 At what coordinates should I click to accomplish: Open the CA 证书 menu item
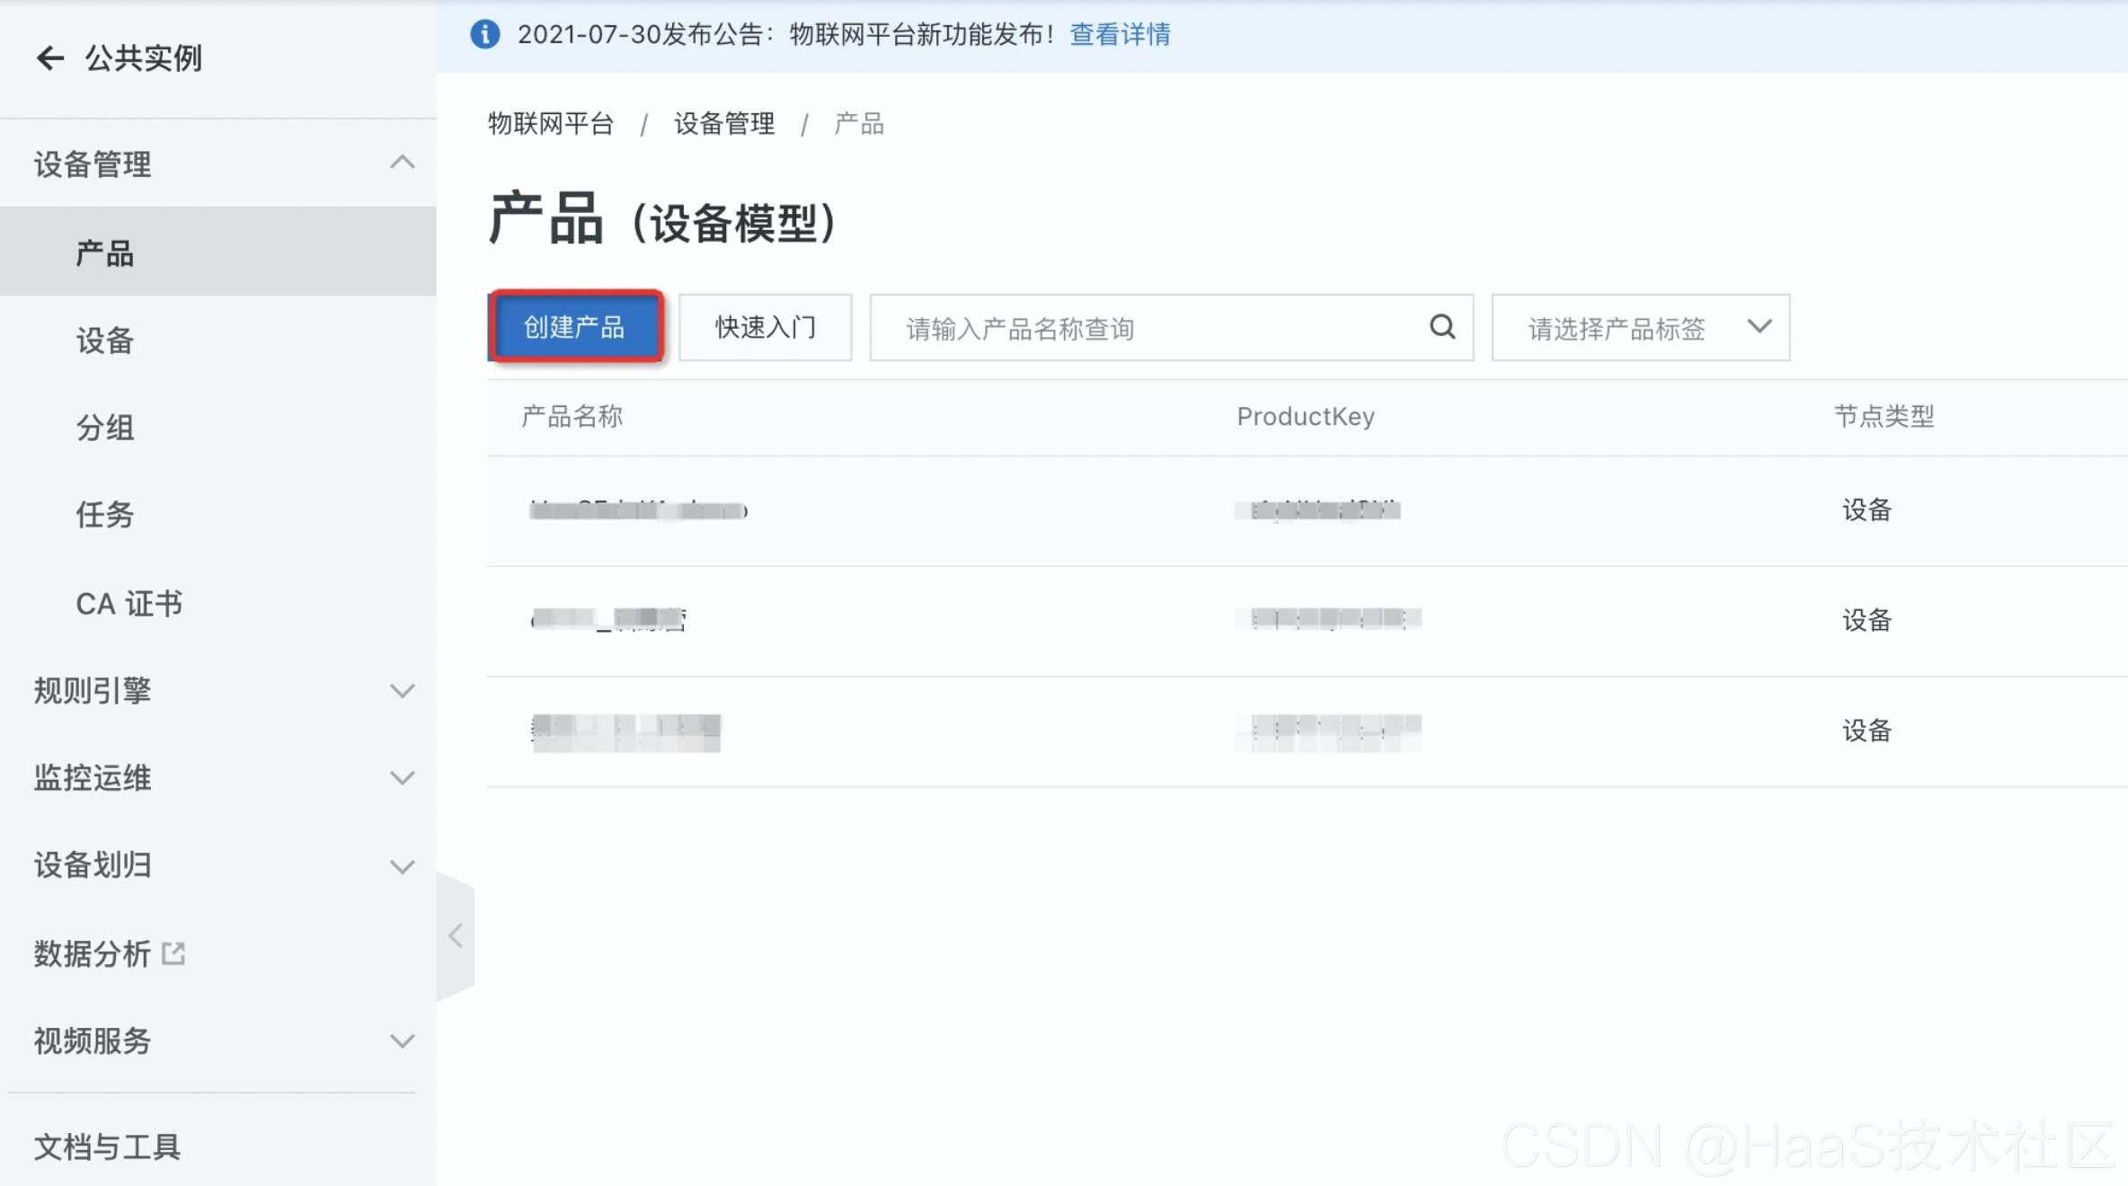[129, 604]
